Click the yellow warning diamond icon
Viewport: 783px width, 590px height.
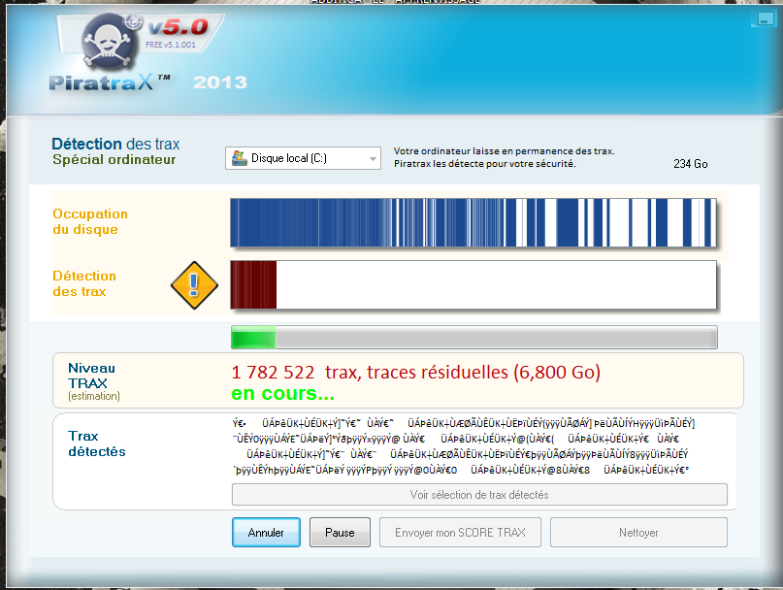coord(194,285)
